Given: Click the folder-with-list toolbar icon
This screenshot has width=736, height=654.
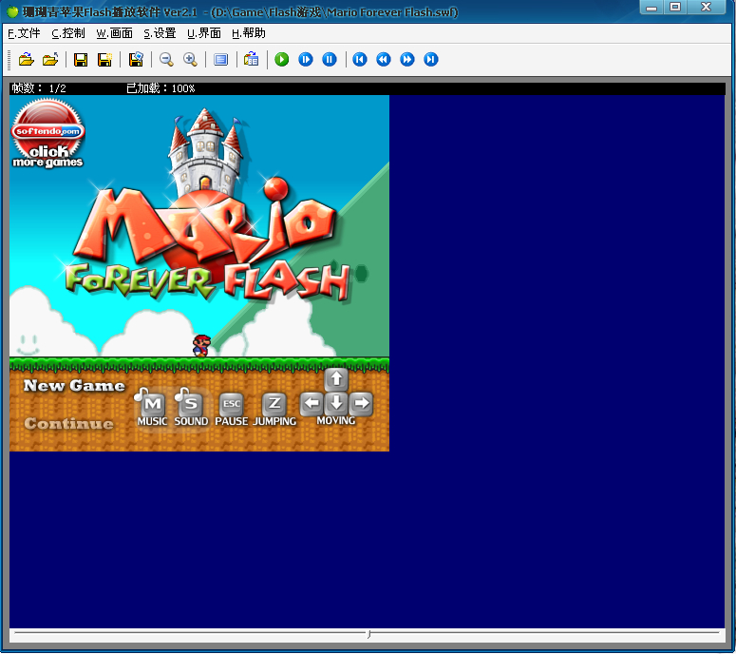Looking at the screenshot, I should 251,60.
